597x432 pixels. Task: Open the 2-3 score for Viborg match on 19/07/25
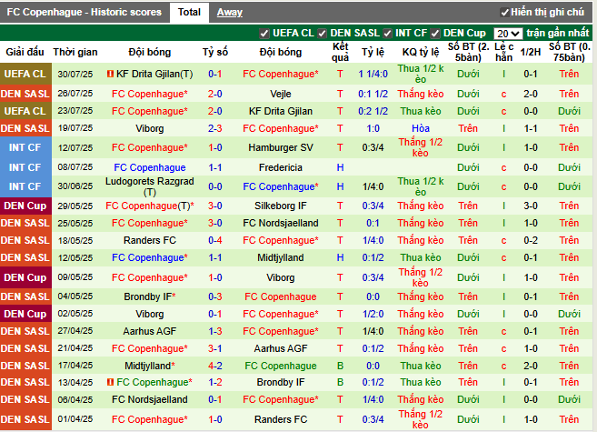tap(215, 128)
